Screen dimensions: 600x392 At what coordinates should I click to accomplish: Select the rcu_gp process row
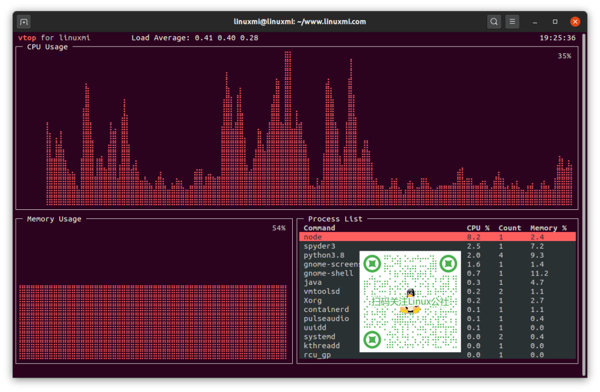point(317,355)
